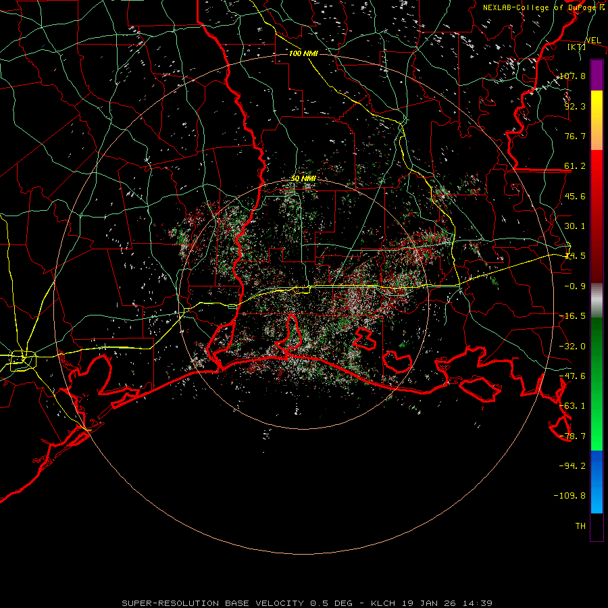Pick the green segment of the color bar
This screenshot has height=608, width=608.
tap(597, 384)
